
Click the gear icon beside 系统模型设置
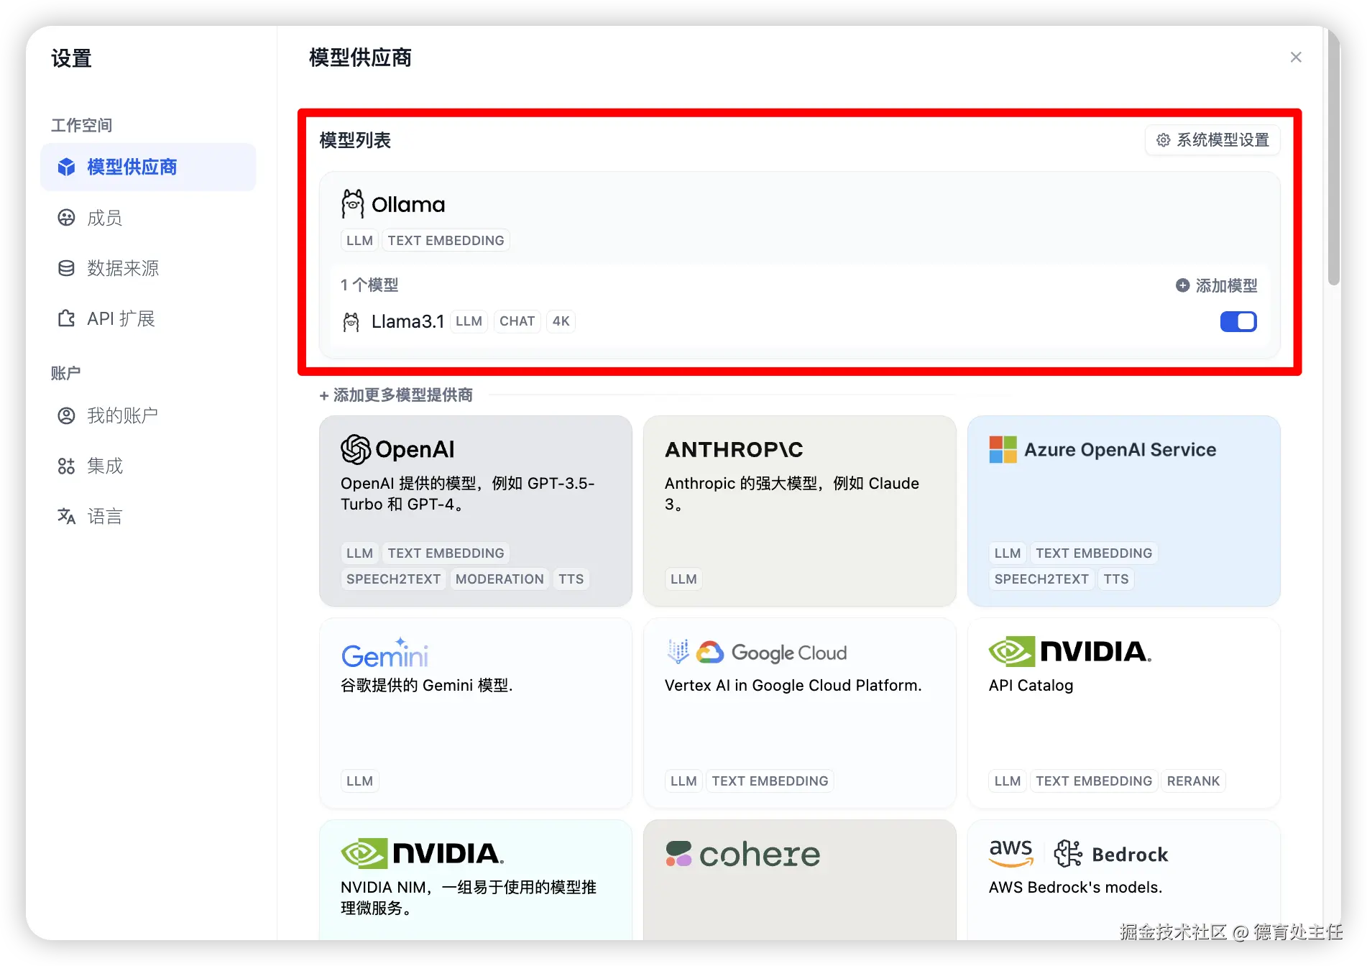click(x=1164, y=140)
